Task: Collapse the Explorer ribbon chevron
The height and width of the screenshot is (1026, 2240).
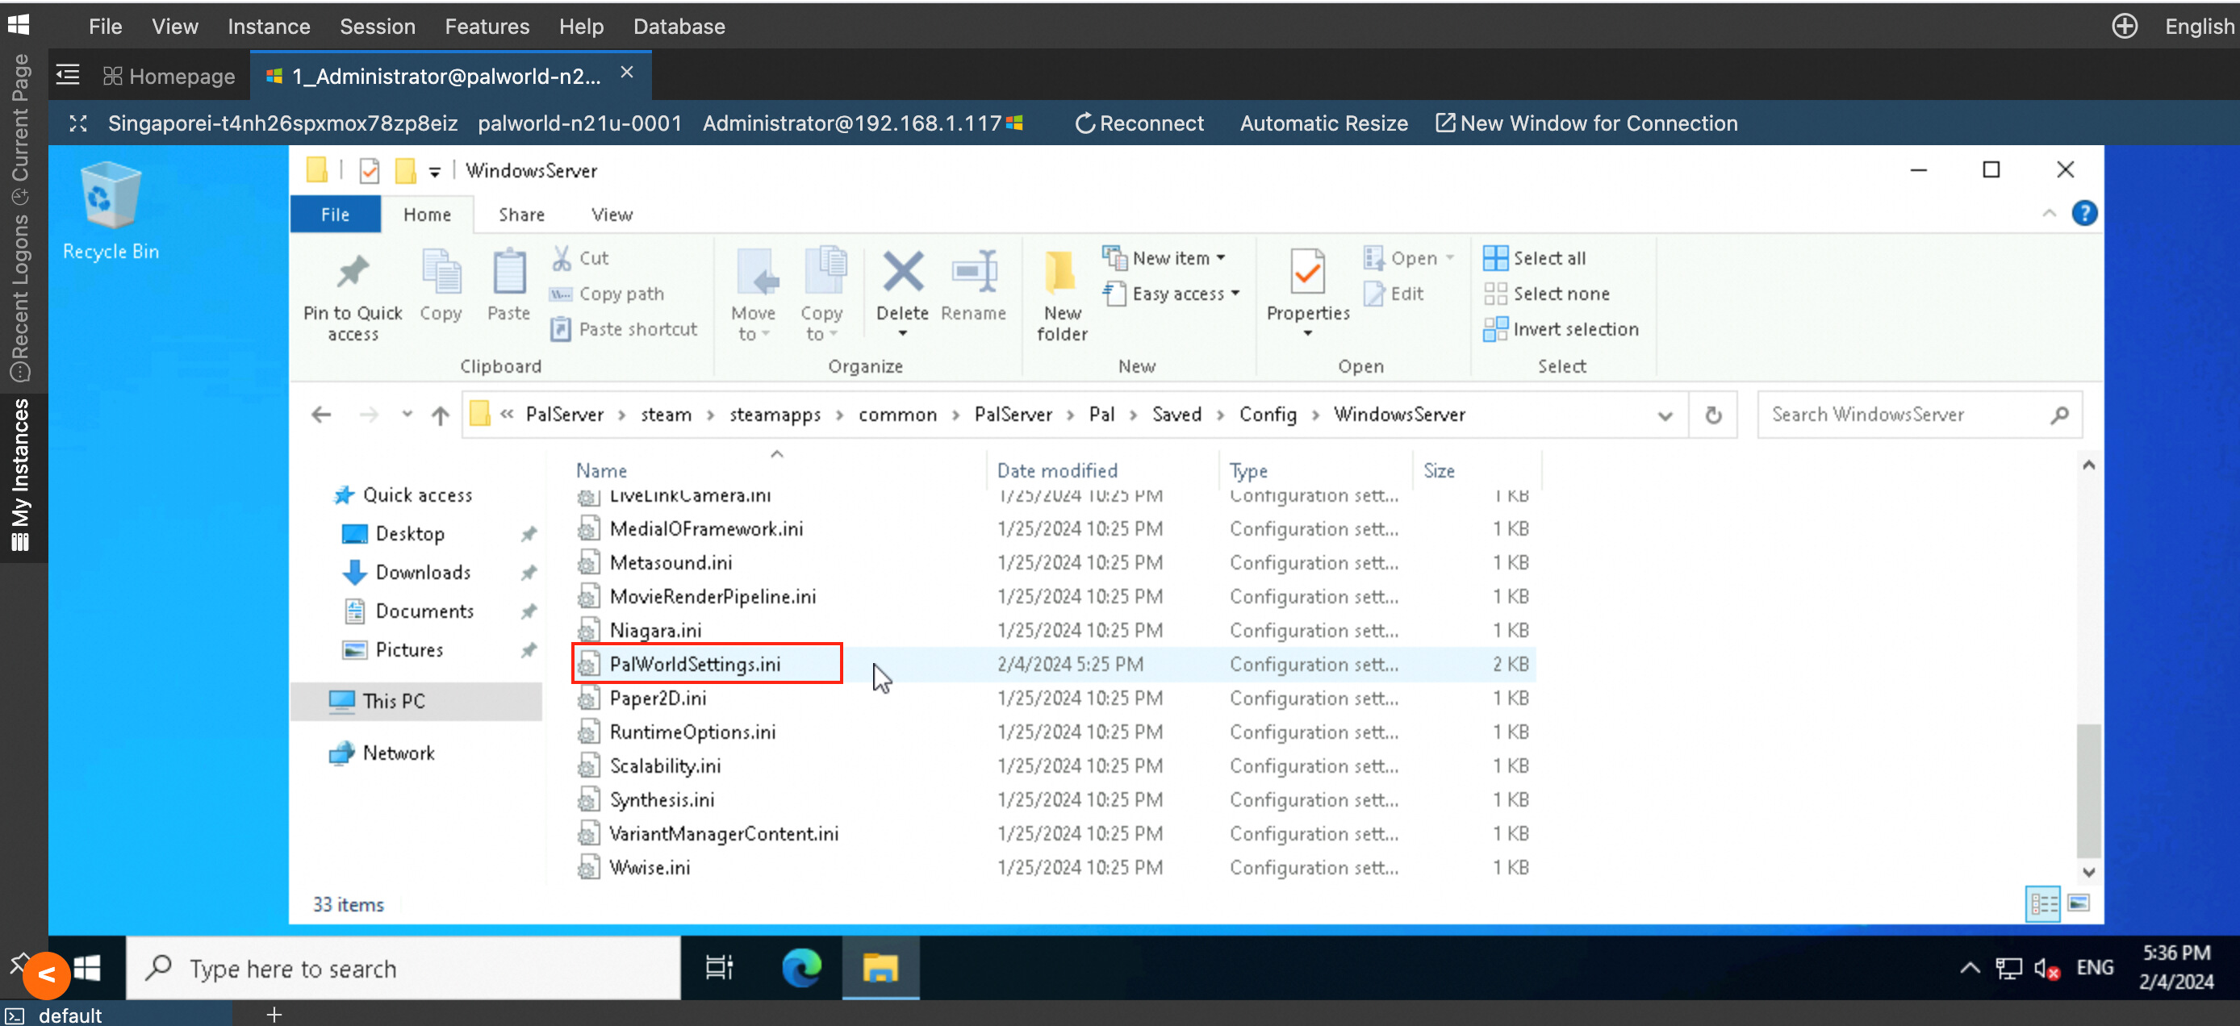Action: click(x=2049, y=213)
